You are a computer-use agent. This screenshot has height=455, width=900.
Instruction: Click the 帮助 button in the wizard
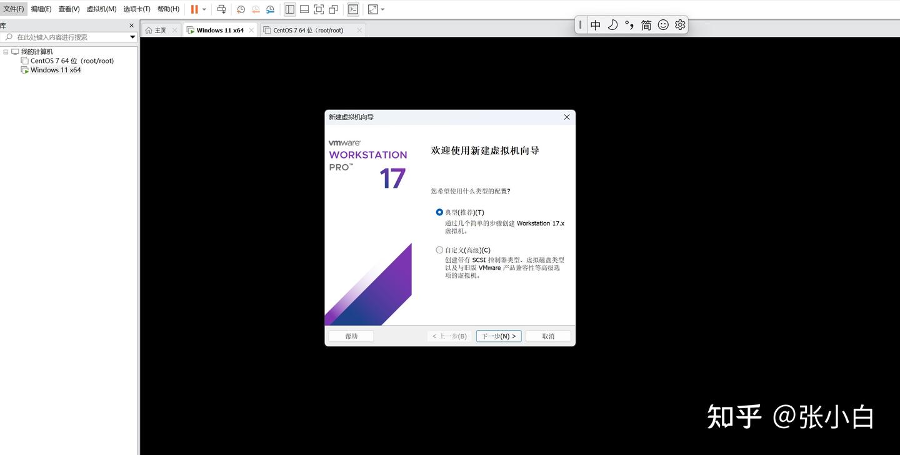point(351,336)
